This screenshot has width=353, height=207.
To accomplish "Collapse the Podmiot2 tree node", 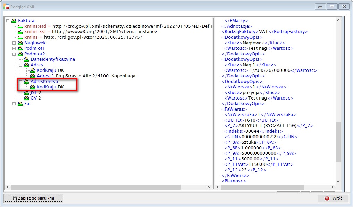I will 14,54.
